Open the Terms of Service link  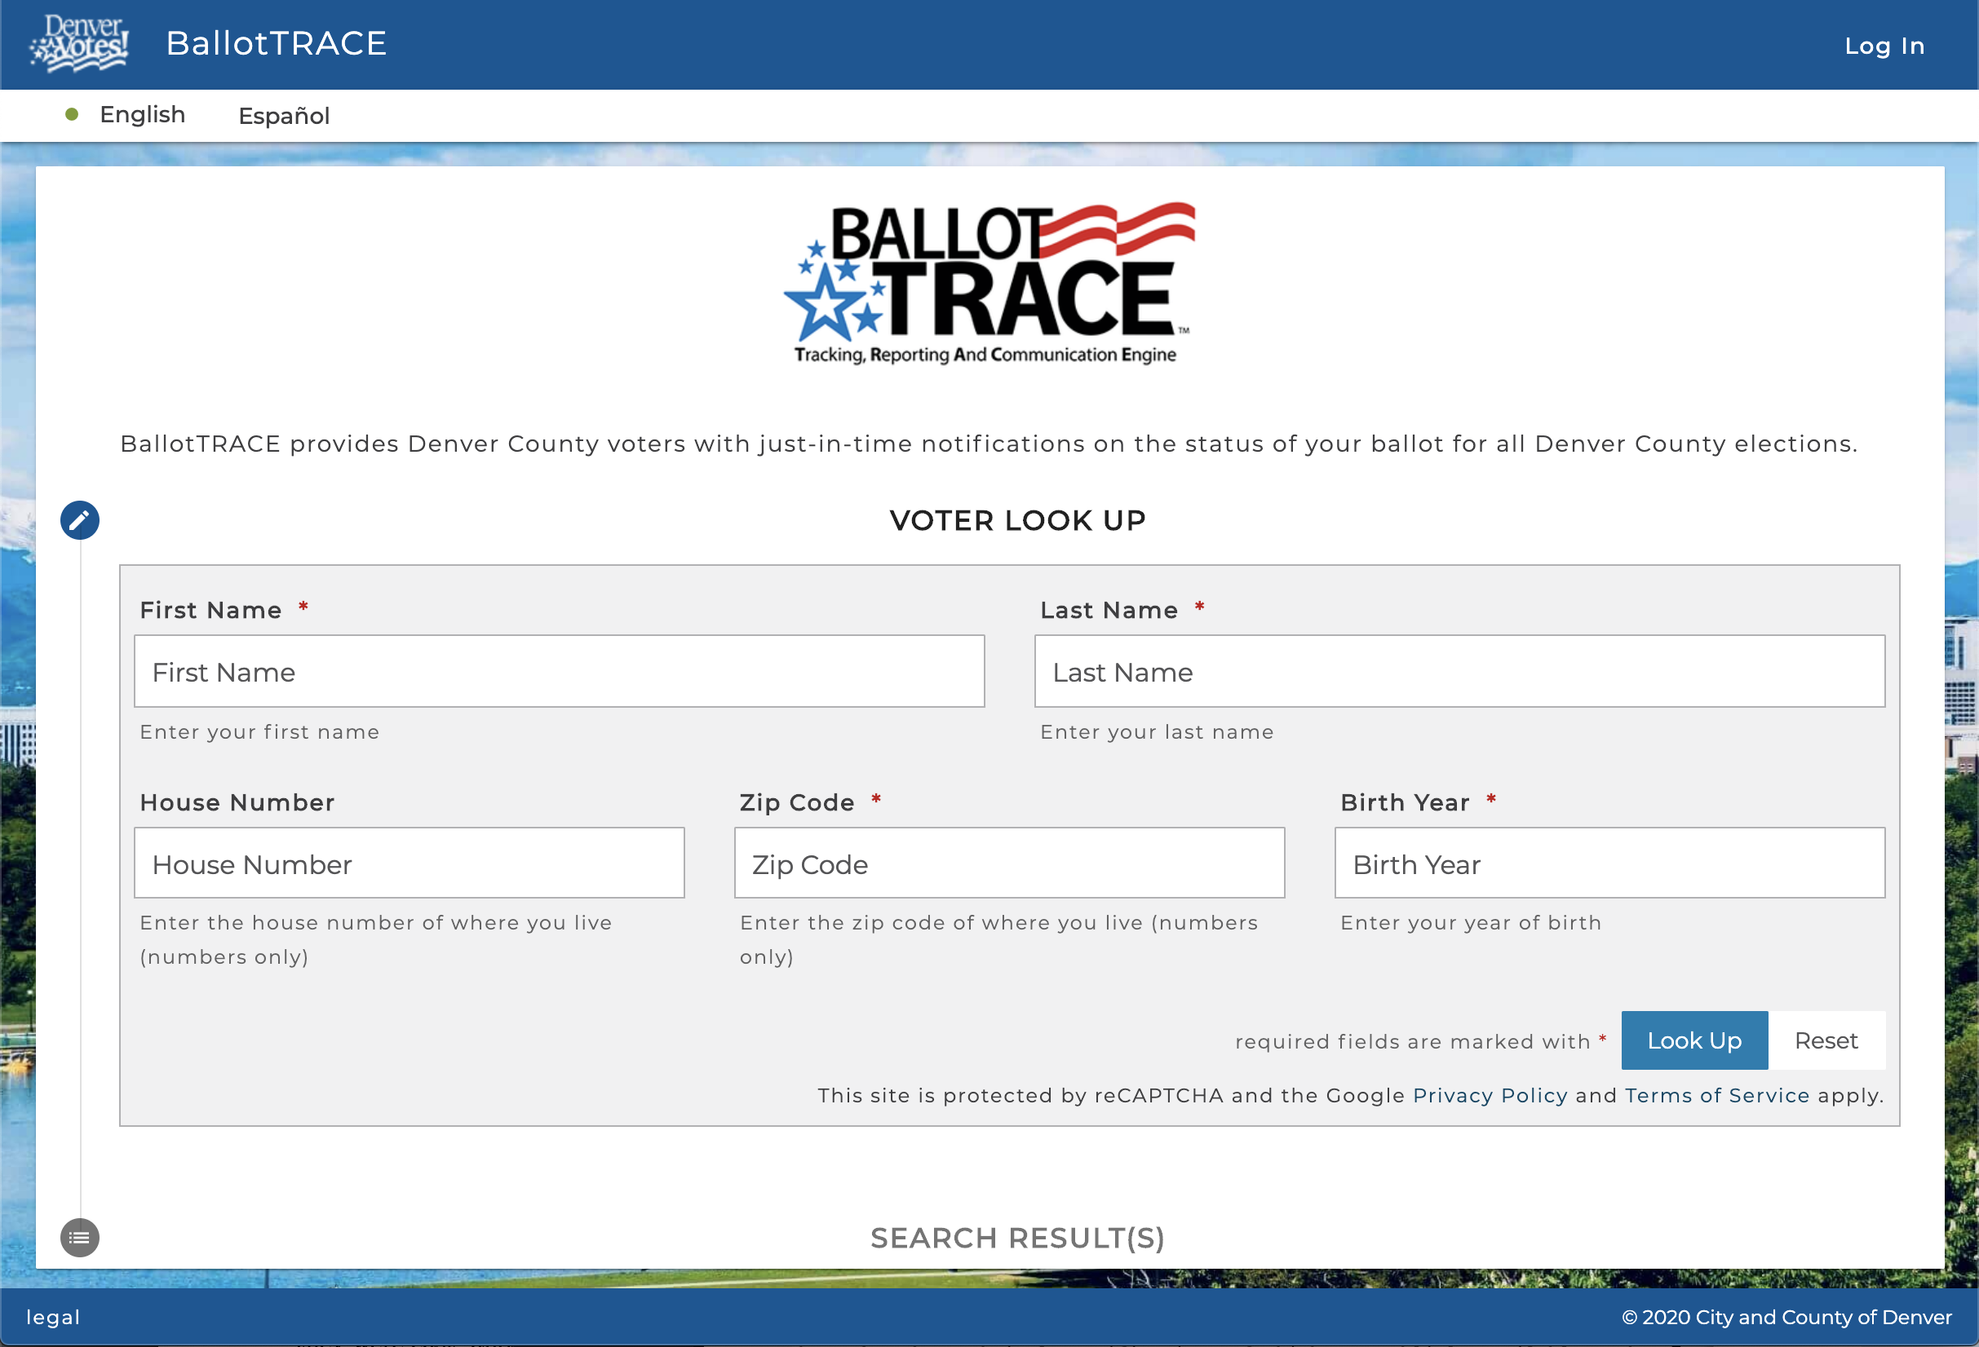[1716, 1095]
